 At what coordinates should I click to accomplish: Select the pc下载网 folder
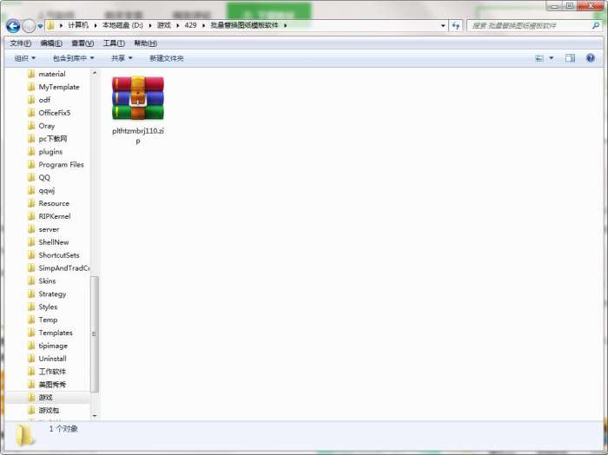(53, 139)
